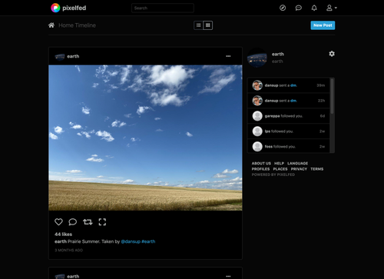Click dansup avatar in the 22h notification
This screenshot has height=279, width=384.
[x=257, y=101]
